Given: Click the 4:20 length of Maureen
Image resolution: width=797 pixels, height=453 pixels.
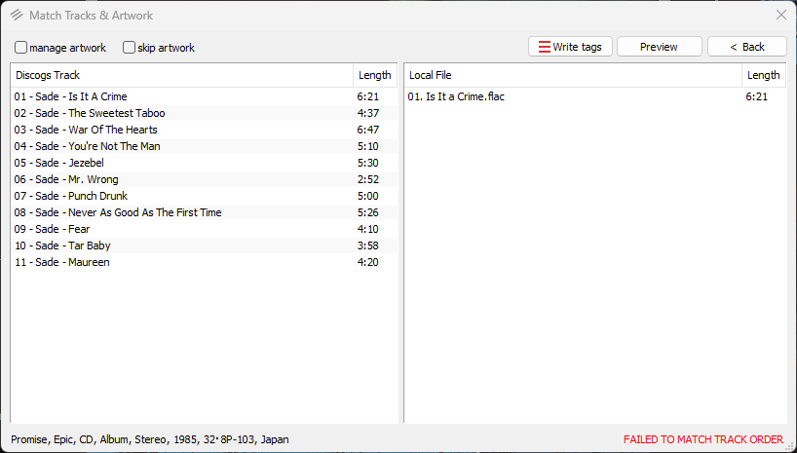Looking at the screenshot, I should [368, 262].
